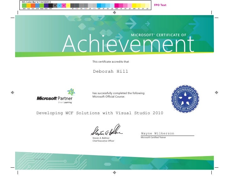The image size is (229, 185).
Task: Click the black swatch in the color bar
Action: [x=51, y=6]
